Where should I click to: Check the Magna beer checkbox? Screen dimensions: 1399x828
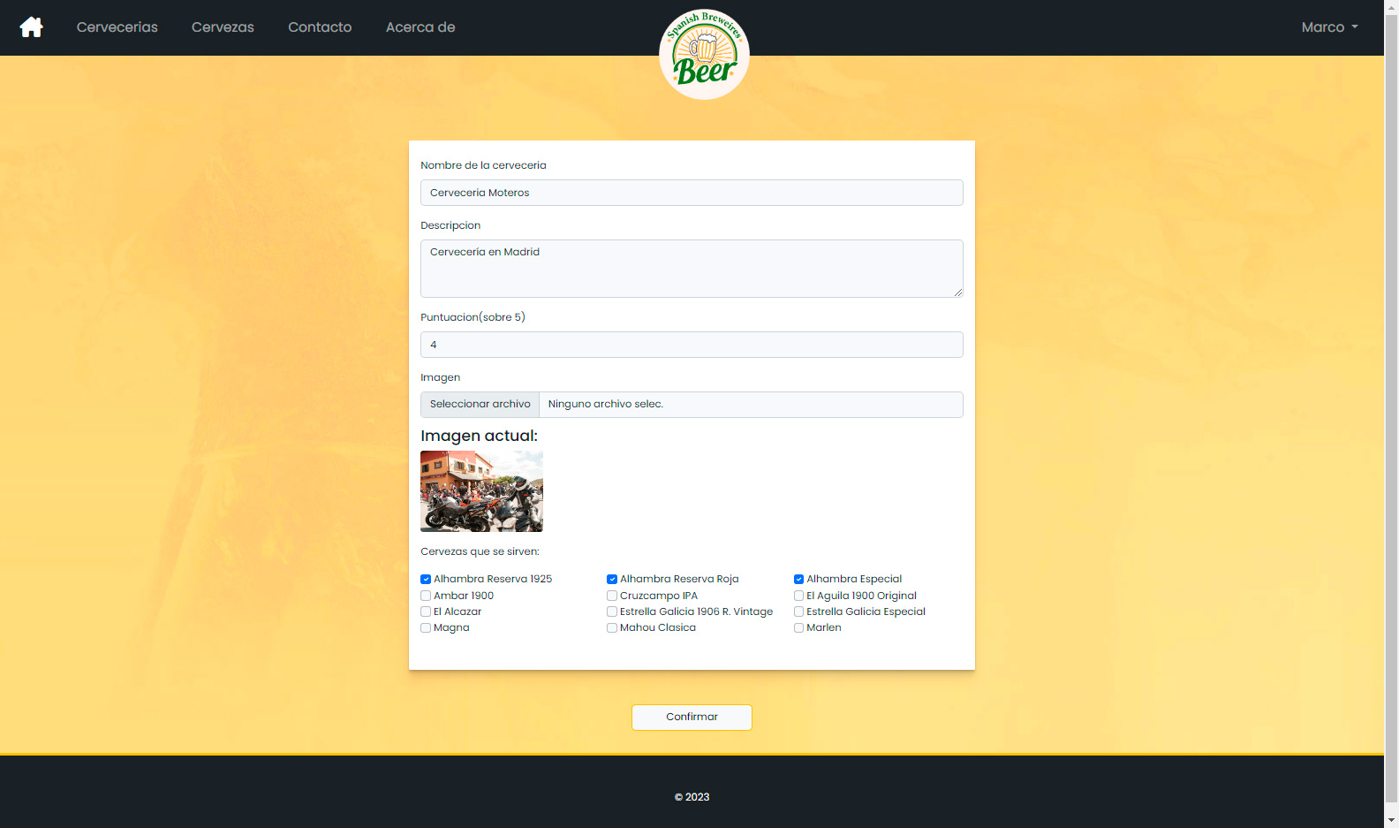pyautogui.click(x=426, y=628)
